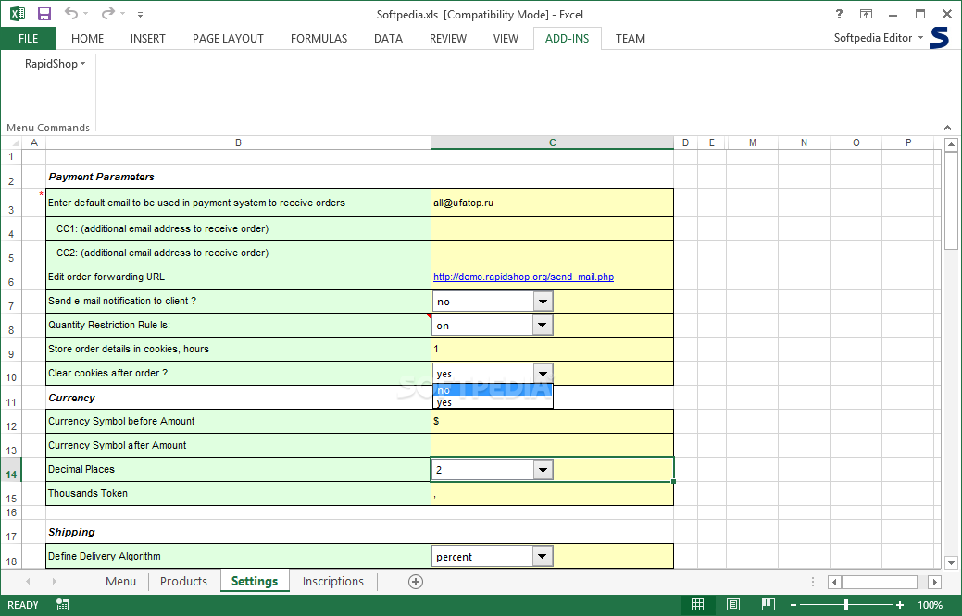
Task: Open Quantity Restriction Rule dropdown arrow
Action: [x=543, y=326]
